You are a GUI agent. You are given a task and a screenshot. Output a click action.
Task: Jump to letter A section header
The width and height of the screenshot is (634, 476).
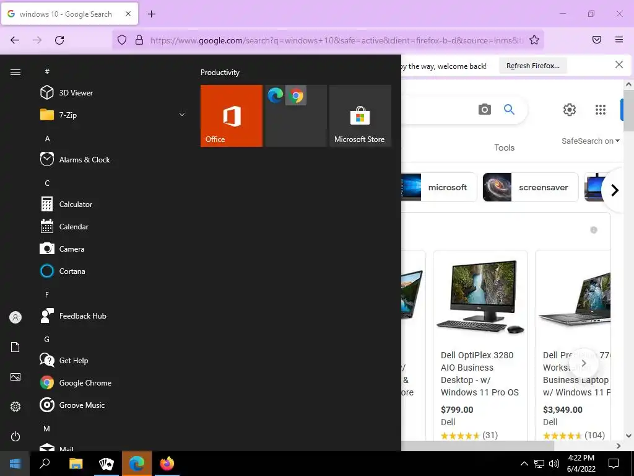click(47, 138)
